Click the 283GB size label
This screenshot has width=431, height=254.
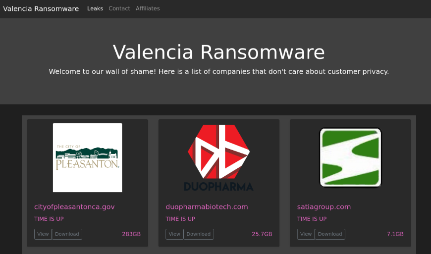(131, 234)
